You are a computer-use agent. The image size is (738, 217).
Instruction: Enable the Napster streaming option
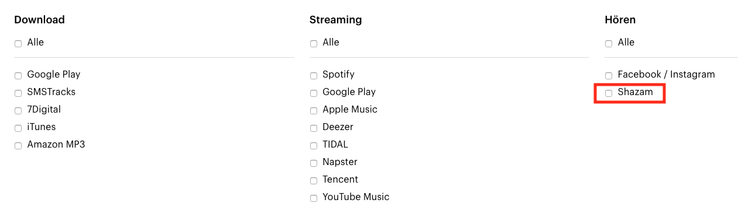coord(314,163)
